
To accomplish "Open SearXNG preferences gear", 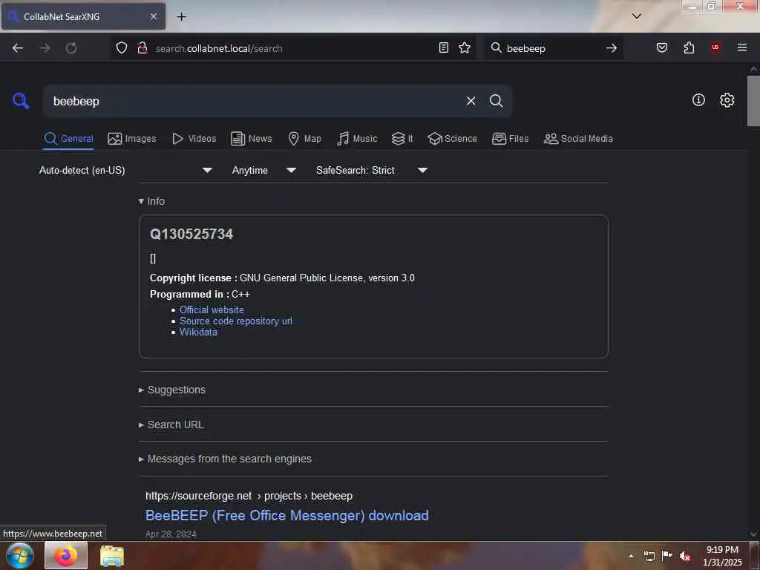I will coord(727,100).
